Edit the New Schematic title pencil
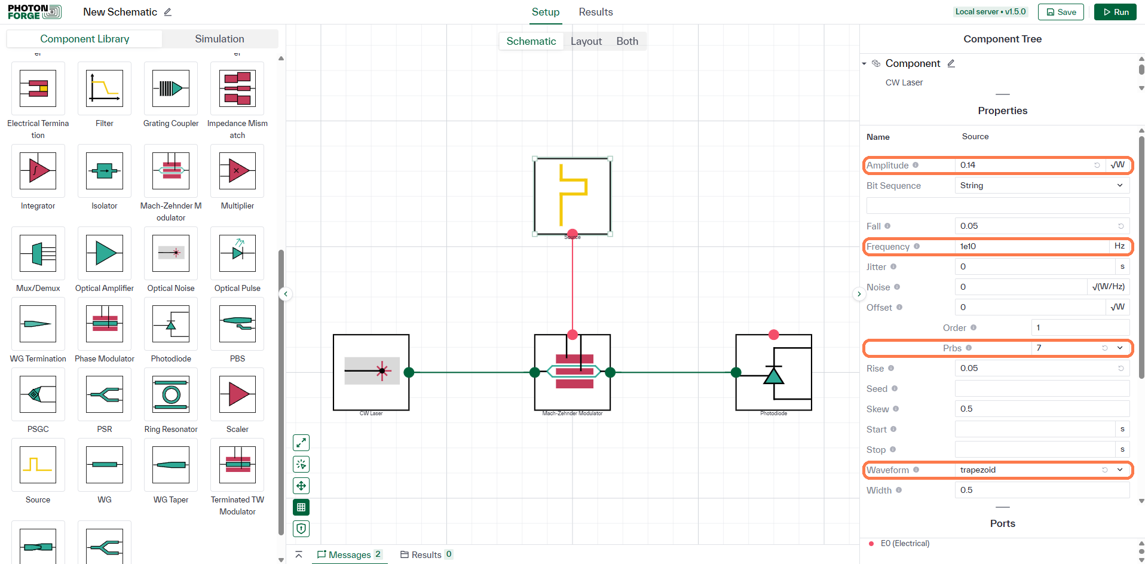 [x=168, y=12]
